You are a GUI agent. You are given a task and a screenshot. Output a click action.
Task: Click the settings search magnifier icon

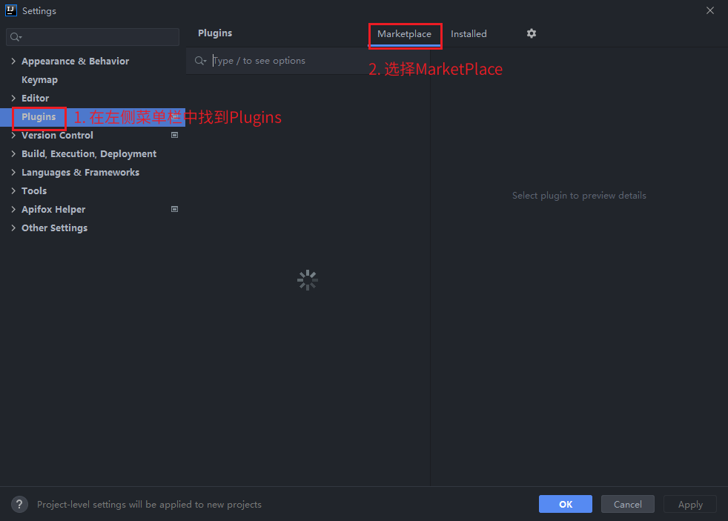coord(16,37)
